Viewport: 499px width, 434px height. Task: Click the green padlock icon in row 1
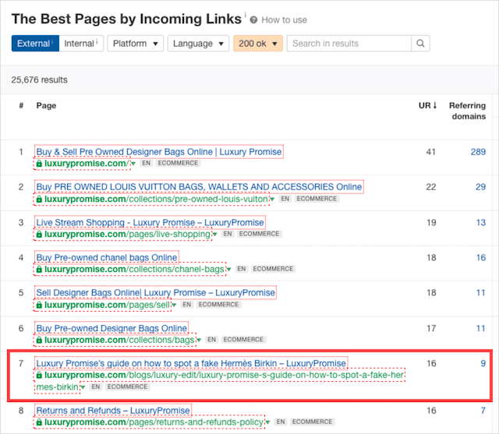[40, 164]
